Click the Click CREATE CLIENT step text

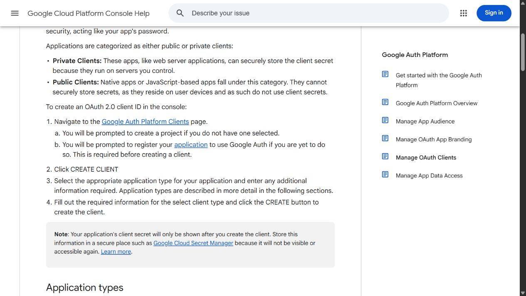[x=86, y=169]
